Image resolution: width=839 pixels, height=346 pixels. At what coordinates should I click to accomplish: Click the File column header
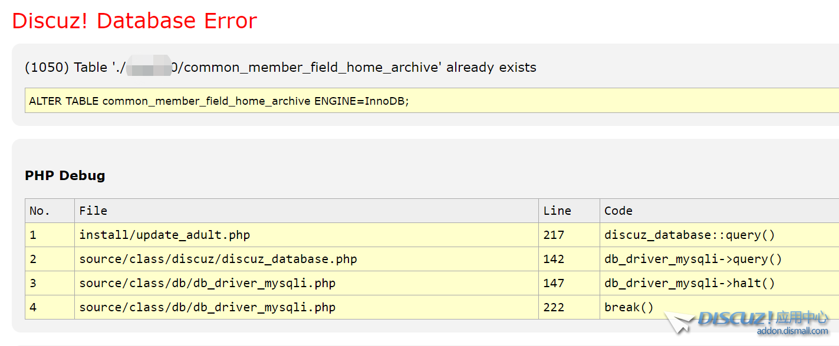coord(93,211)
